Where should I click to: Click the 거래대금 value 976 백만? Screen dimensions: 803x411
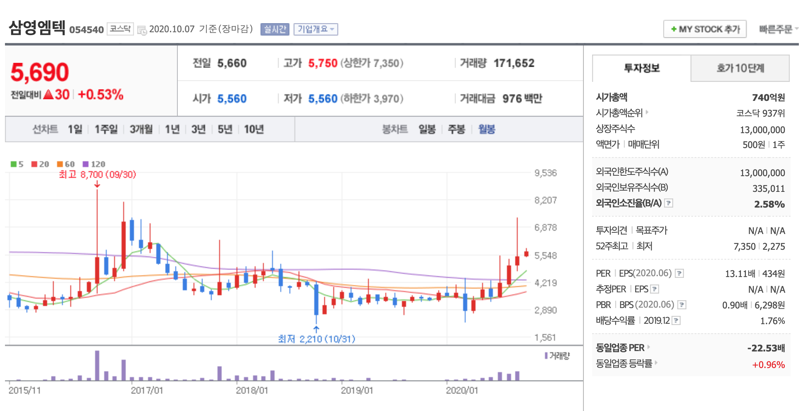click(522, 99)
